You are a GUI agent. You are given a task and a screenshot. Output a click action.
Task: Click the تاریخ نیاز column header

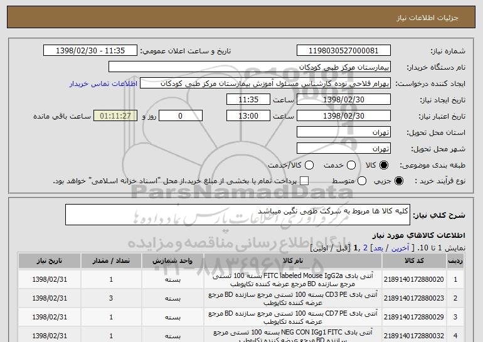(50, 261)
